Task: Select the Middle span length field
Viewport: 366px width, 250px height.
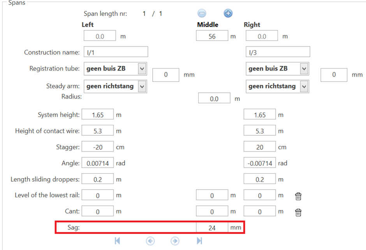Action: click(212, 36)
